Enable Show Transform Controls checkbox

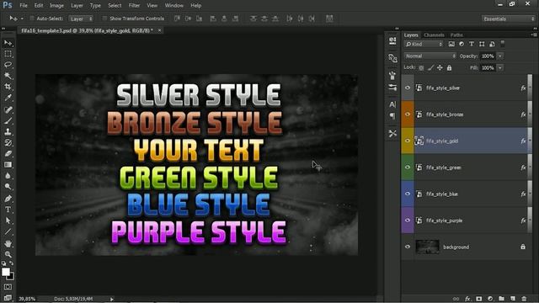pos(104,19)
